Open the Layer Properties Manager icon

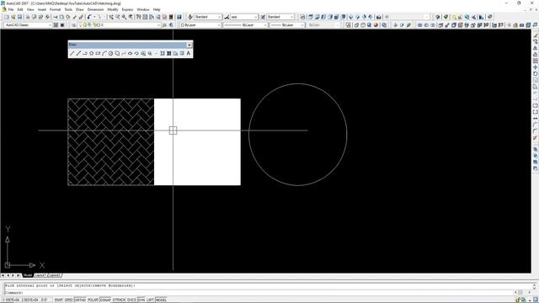[x=74, y=25]
